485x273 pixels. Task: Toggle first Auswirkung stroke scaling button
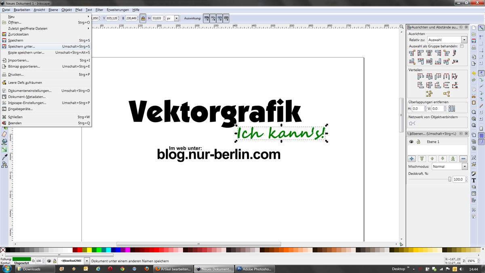pyautogui.click(x=207, y=18)
